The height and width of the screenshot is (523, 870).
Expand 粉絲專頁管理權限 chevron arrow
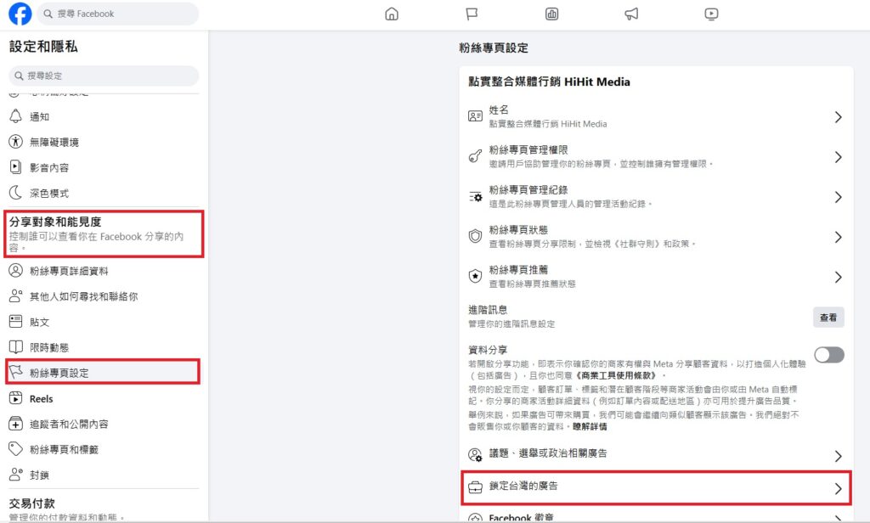pos(838,157)
